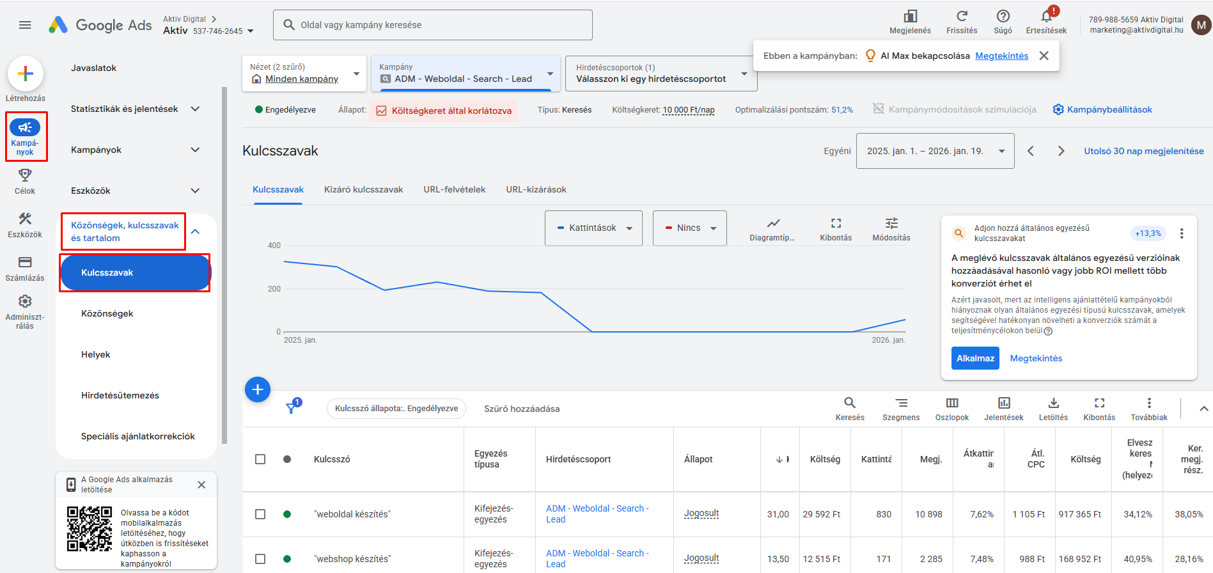Click the blue add keyword plus button
1213x573 pixels.
(258, 389)
